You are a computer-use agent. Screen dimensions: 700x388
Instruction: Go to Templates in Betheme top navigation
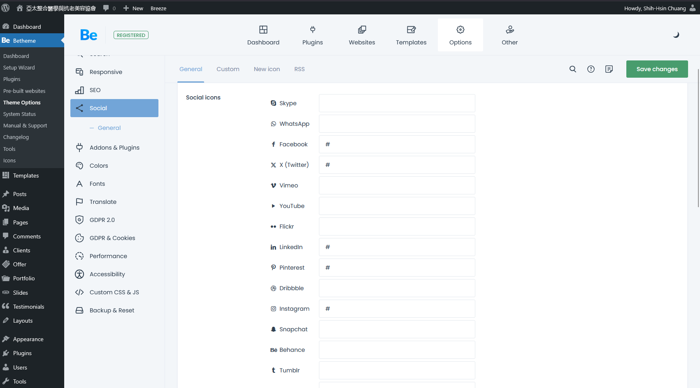[411, 35]
